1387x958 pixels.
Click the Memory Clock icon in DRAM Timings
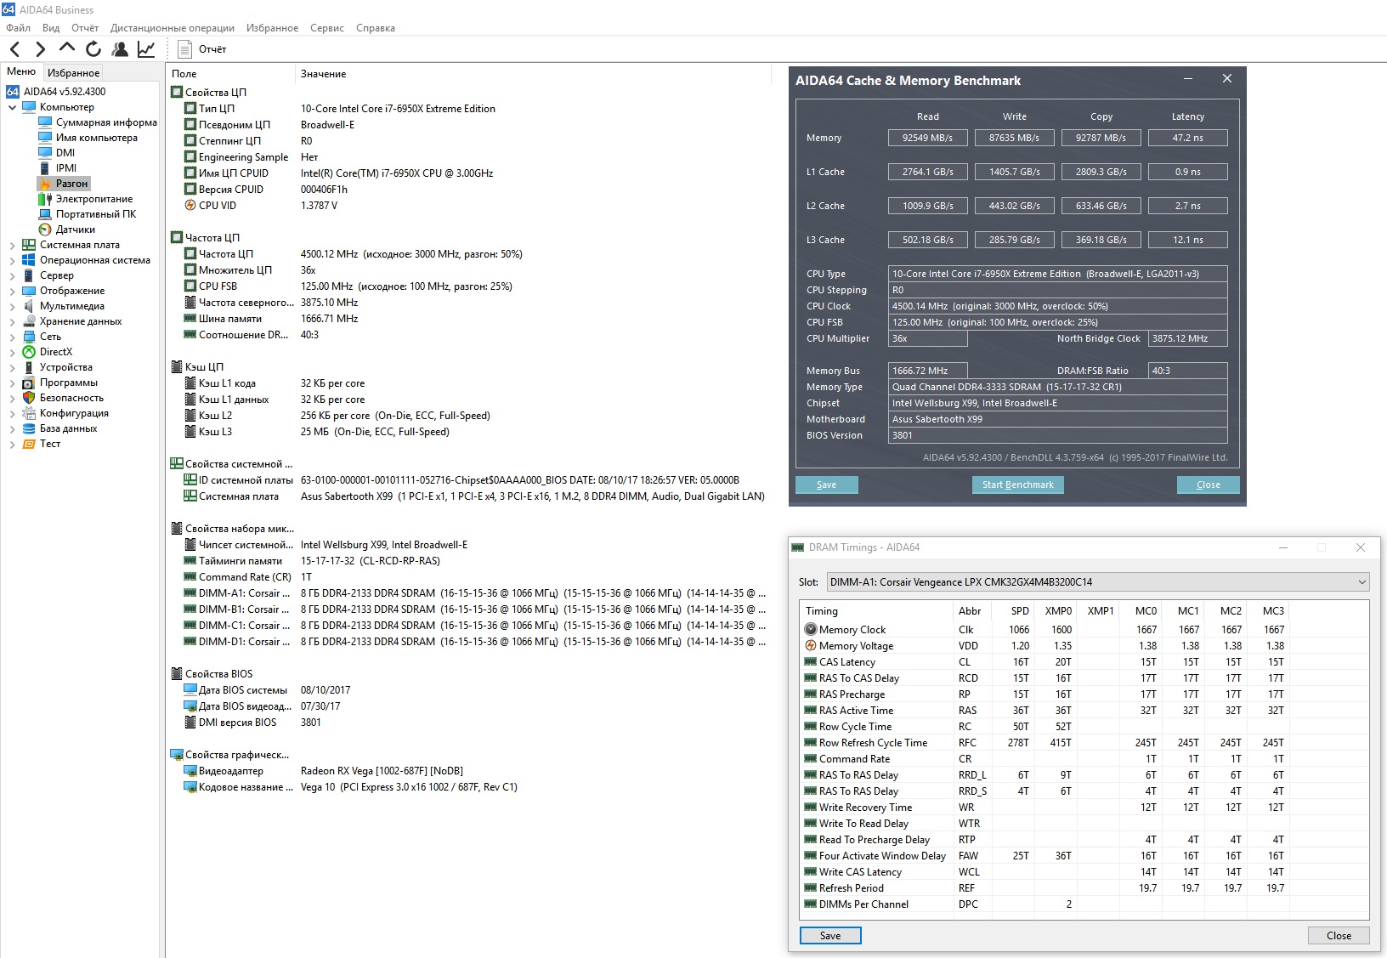coord(811,630)
